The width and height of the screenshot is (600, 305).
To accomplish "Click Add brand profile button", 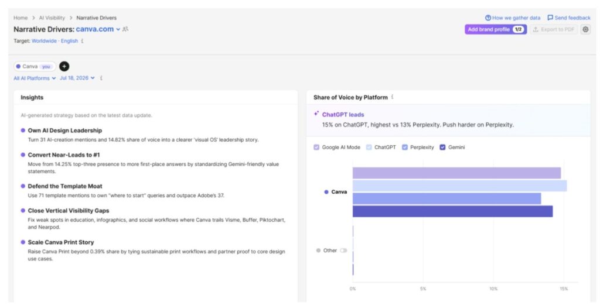I will [x=496, y=29].
